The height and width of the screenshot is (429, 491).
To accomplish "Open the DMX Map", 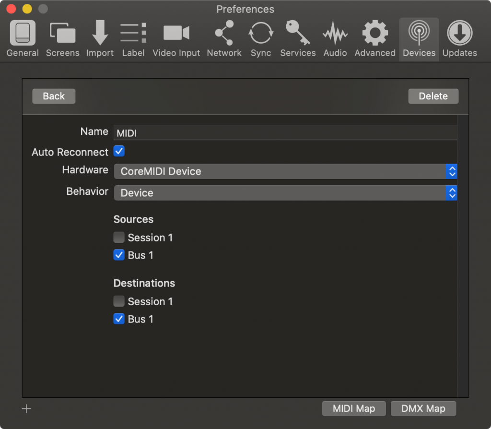I will pyautogui.click(x=423, y=409).
